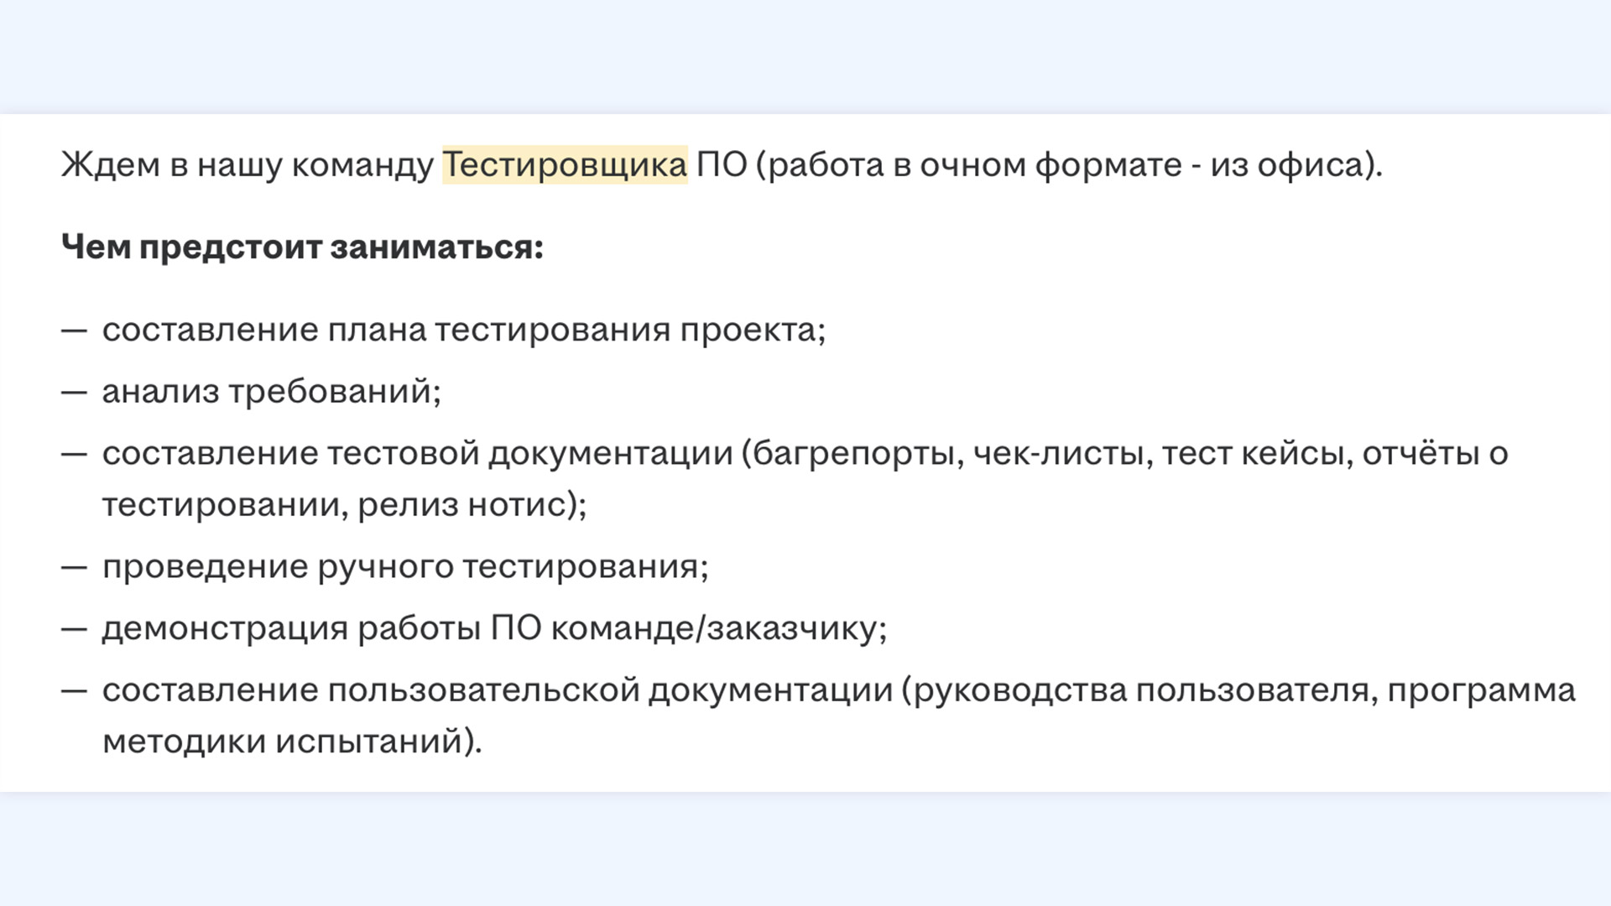
Task: Click the text составление пользовательской документации
Action: [498, 690]
